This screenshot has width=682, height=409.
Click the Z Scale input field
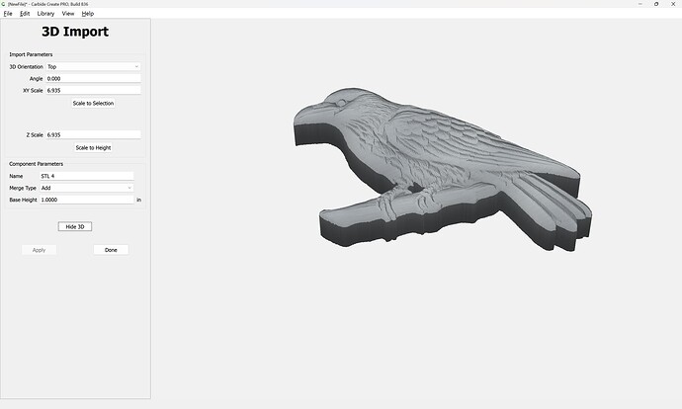click(93, 134)
